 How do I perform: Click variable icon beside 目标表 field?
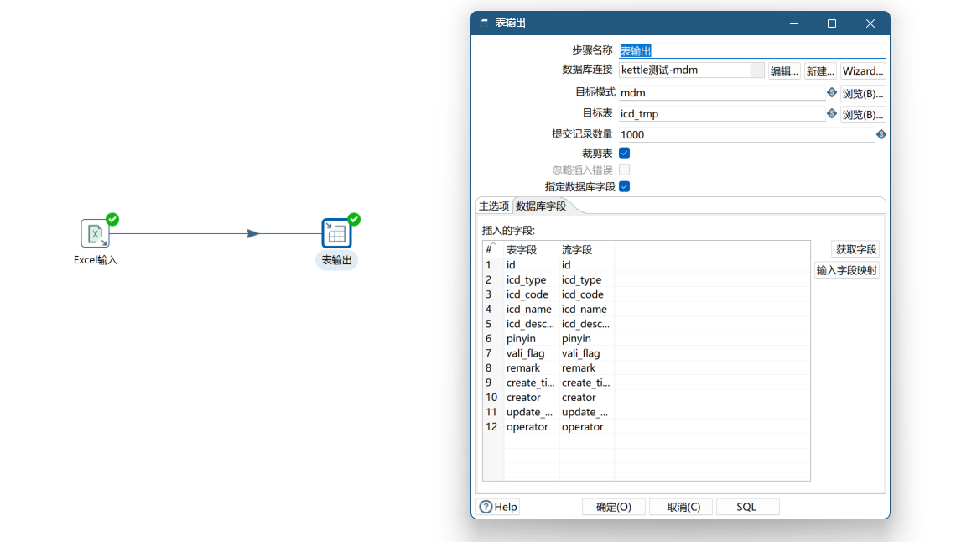[x=832, y=113]
